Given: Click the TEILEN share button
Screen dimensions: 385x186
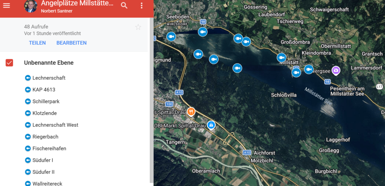Looking at the screenshot, I should click(37, 43).
